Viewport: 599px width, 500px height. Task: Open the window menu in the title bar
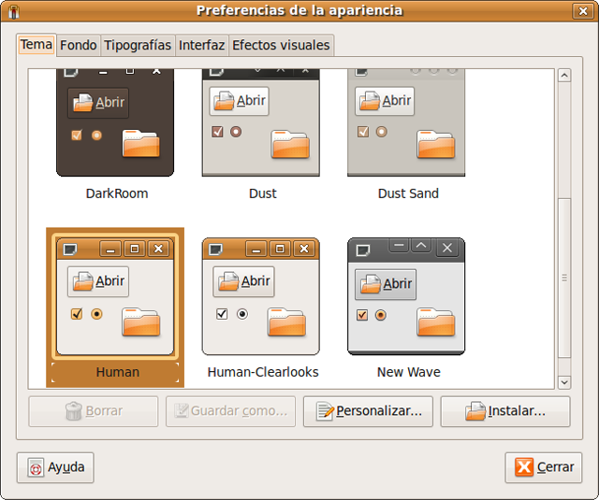(13, 11)
